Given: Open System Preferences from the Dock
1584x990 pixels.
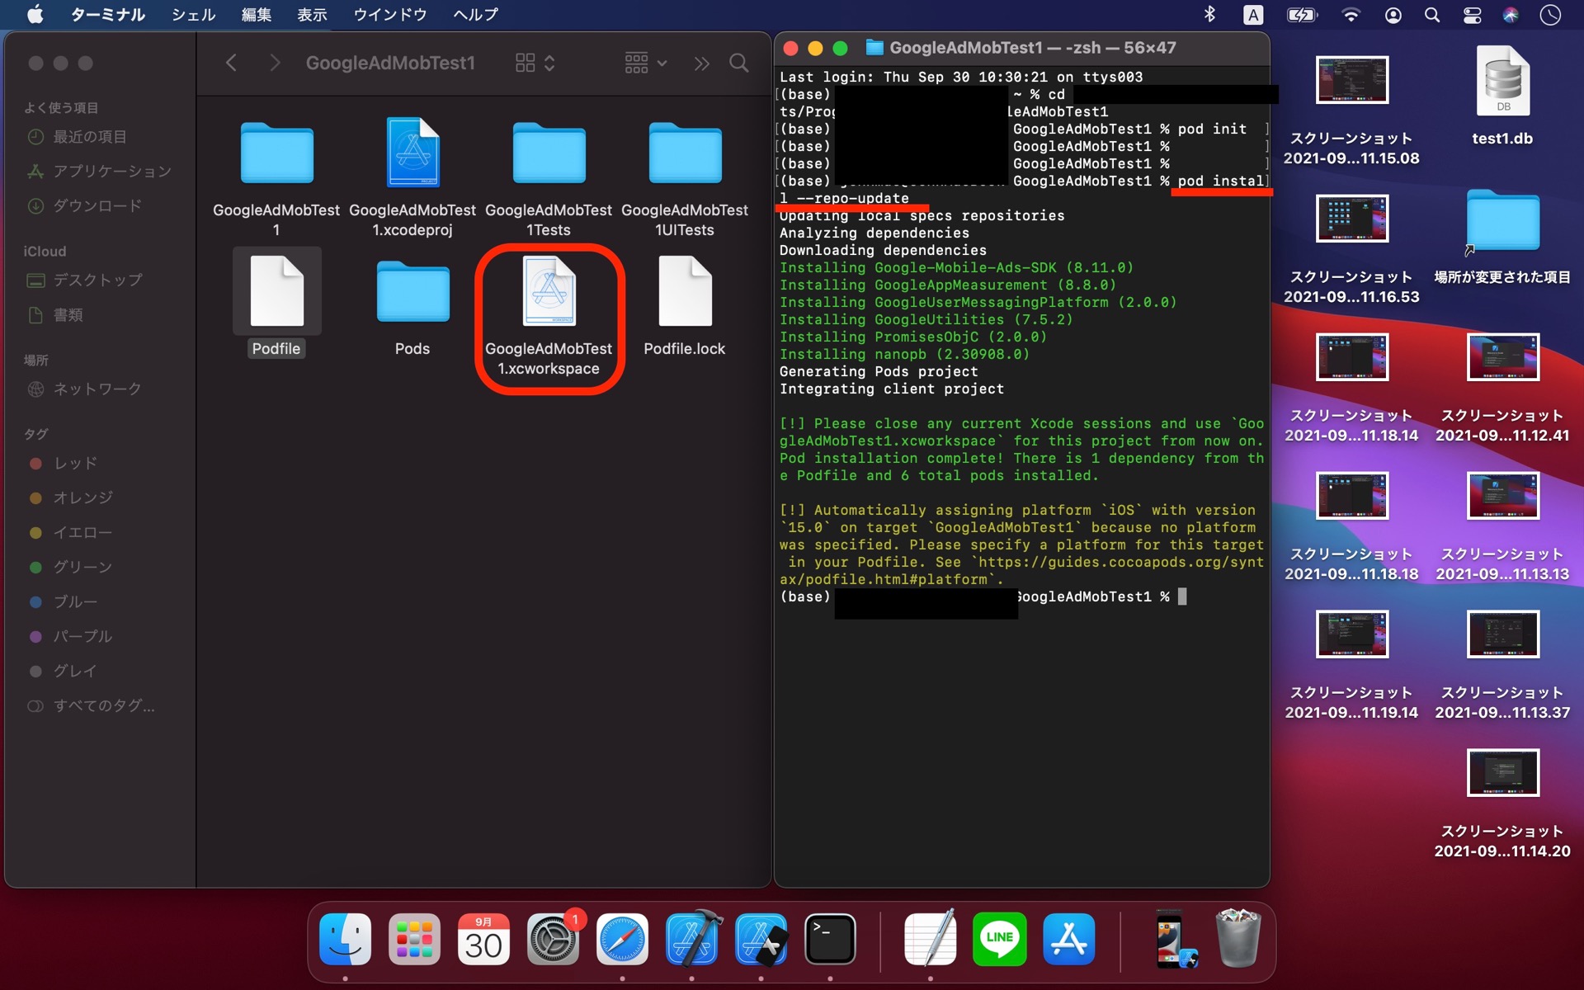Looking at the screenshot, I should point(553,939).
